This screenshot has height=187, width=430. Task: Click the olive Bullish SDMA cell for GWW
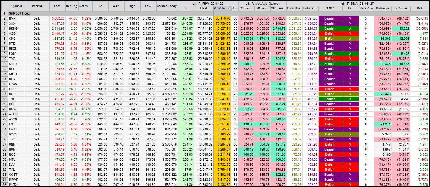click(x=330, y=134)
